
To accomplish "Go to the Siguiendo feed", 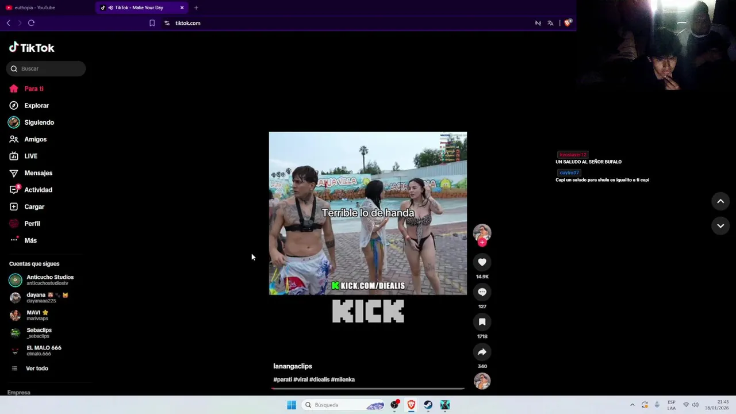I will 32,122.
